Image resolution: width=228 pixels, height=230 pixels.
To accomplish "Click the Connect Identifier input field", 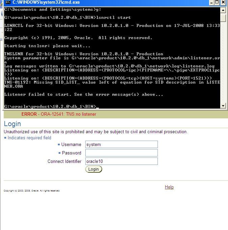I will [x=121, y=161].
